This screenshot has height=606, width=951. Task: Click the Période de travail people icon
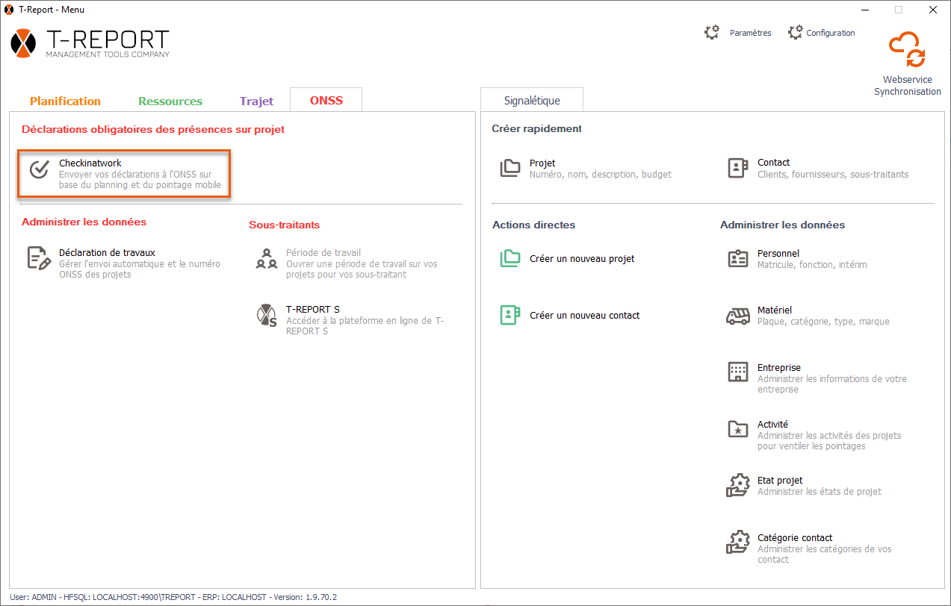coord(267,258)
